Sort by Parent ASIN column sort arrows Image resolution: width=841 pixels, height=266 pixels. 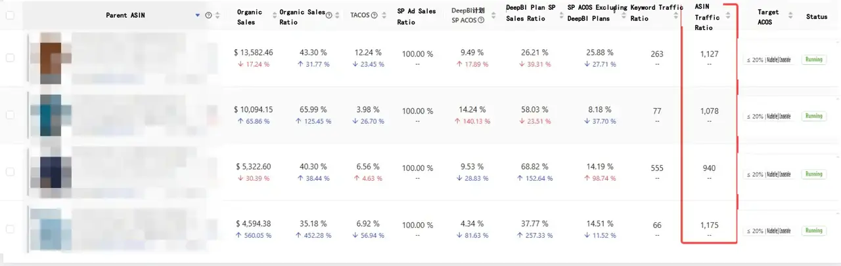tap(217, 15)
